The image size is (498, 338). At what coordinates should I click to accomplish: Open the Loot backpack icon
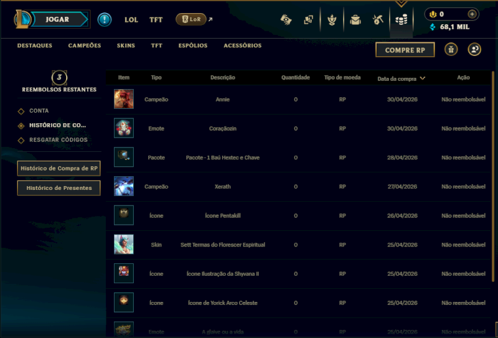pos(355,20)
